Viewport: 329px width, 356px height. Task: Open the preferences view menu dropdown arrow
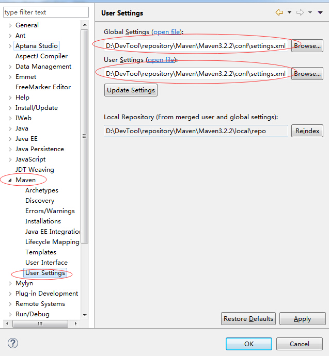(320, 12)
